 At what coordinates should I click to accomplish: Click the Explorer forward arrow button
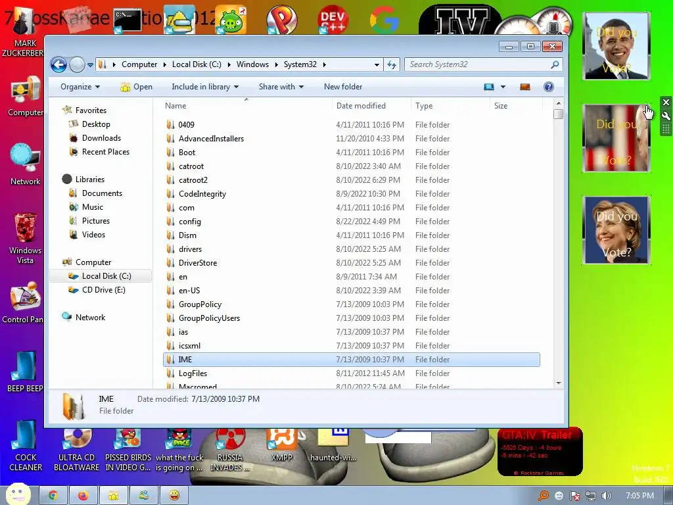click(78, 65)
